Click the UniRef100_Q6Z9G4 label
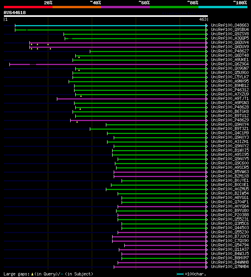 coord(230,64)
